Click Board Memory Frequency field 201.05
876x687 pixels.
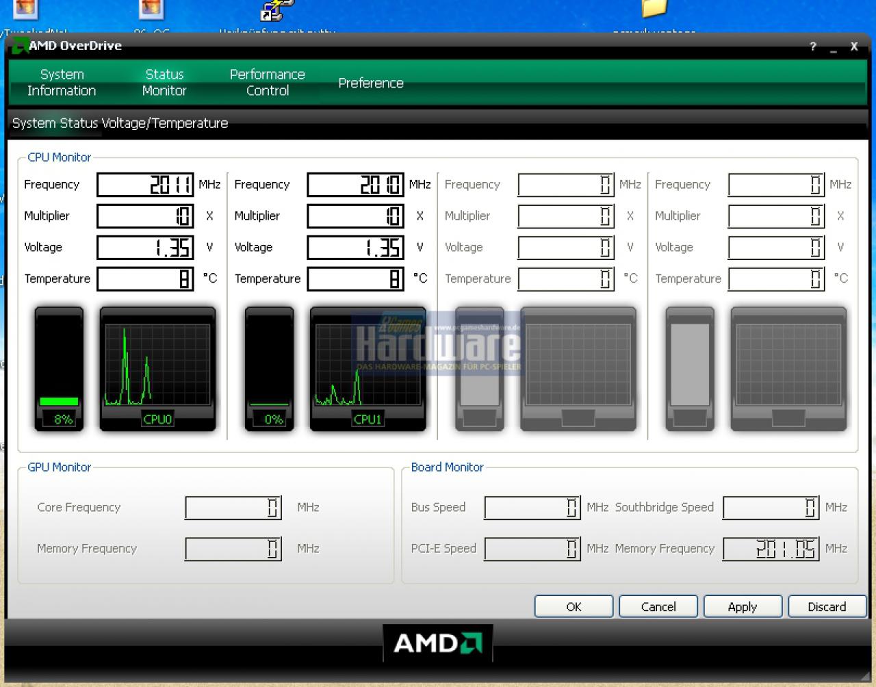click(771, 549)
